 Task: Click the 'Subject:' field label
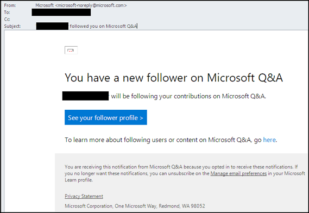[x=12, y=26]
